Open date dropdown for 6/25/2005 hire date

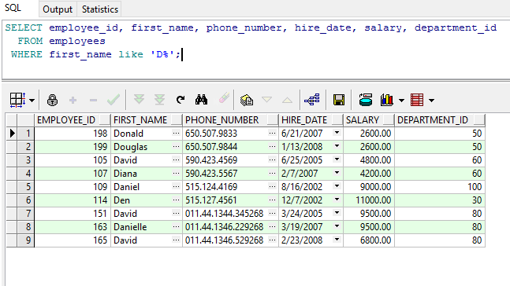click(x=337, y=159)
